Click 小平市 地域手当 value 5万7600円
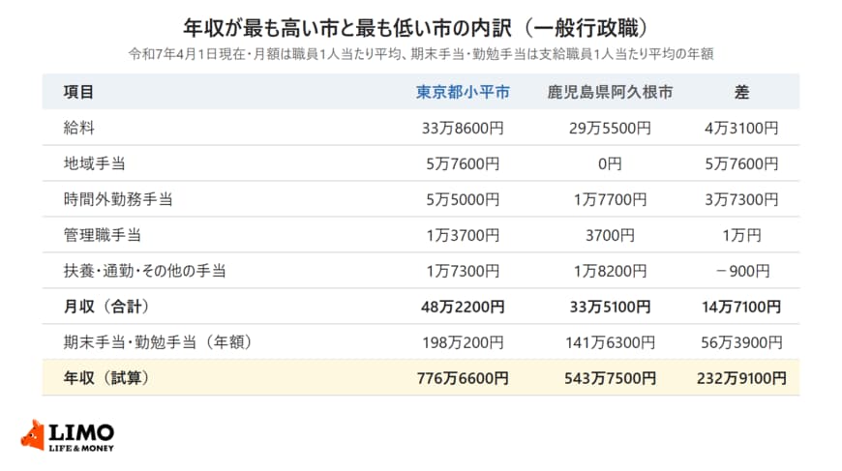This screenshot has width=842, height=471. point(463,163)
